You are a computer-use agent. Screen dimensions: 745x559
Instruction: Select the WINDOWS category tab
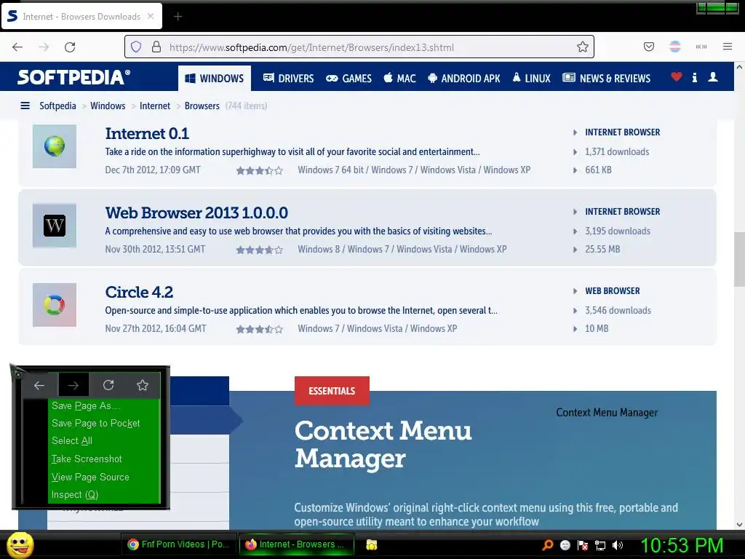click(x=215, y=79)
